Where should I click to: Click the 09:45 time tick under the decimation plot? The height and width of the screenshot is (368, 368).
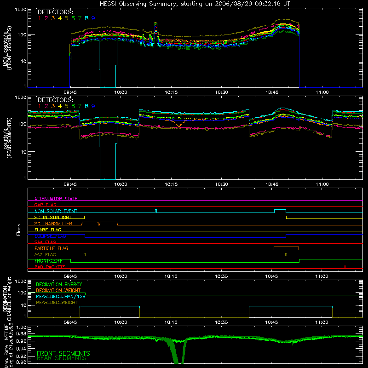[x=70, y=322]
